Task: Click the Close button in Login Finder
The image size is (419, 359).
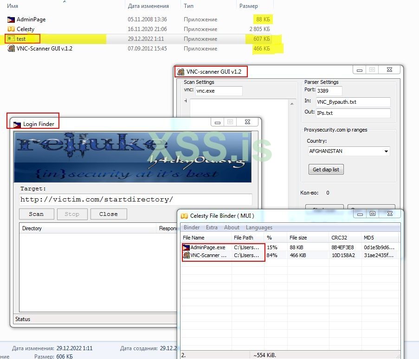Action: 109,214
